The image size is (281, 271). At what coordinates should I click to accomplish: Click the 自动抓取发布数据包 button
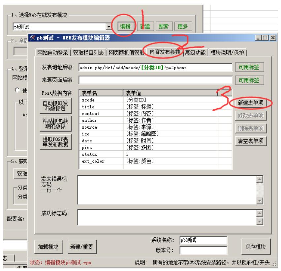[55, 106]
